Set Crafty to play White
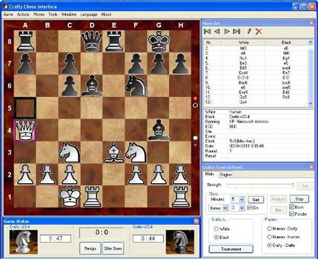Image resolution: width=318 pixels, height=259 pixels. [x=216, y=229]
